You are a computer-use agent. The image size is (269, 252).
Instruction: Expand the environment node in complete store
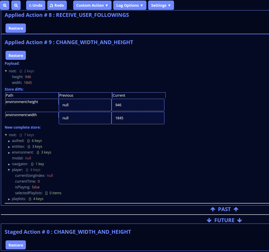pos(9,152)
